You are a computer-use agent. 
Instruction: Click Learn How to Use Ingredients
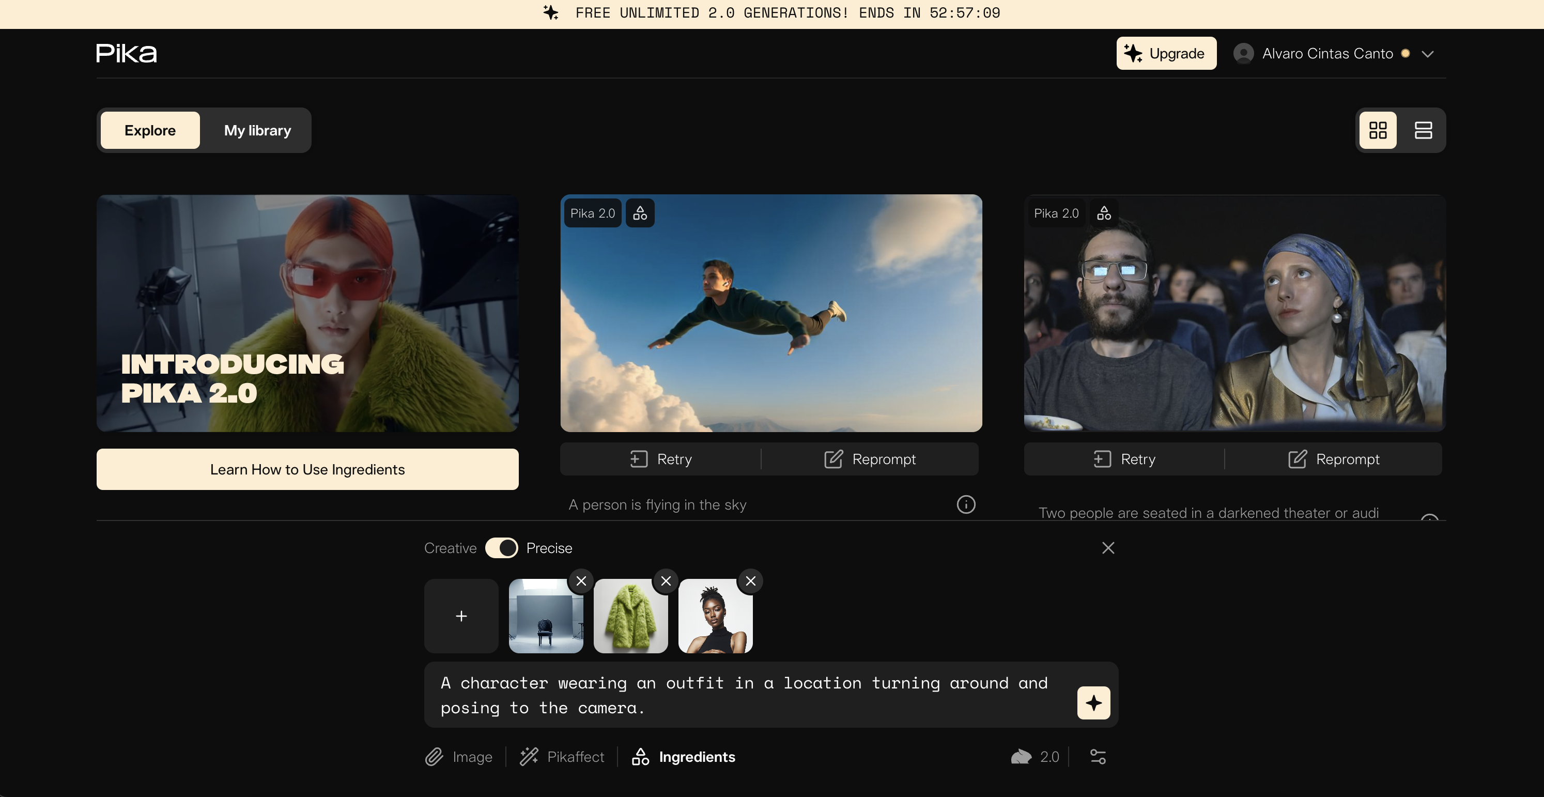click(x=307, y=469)
